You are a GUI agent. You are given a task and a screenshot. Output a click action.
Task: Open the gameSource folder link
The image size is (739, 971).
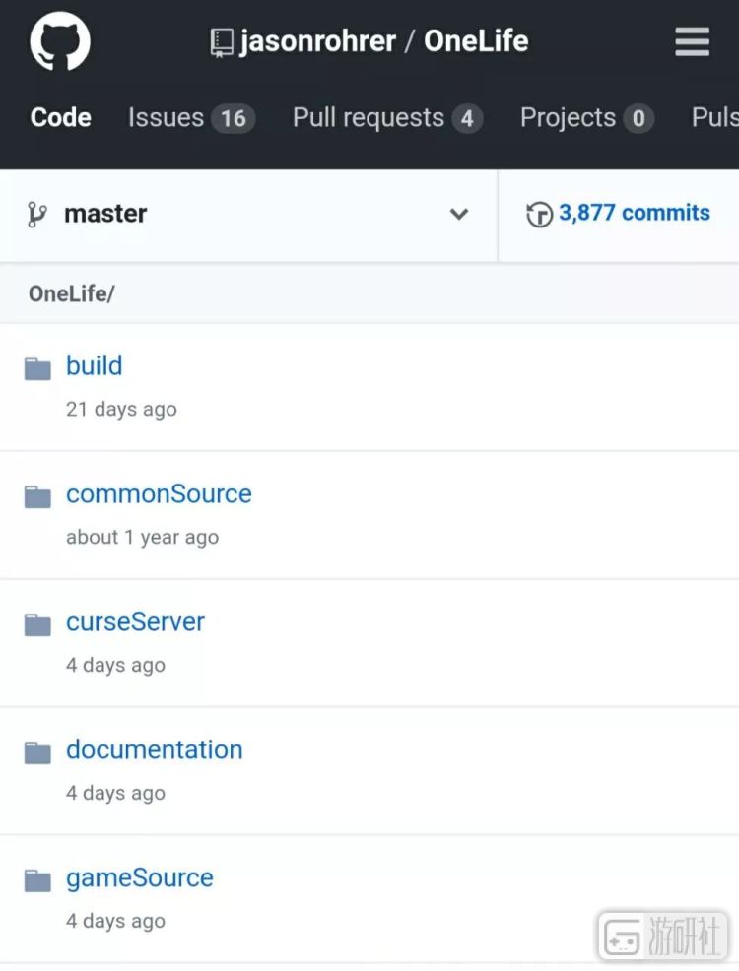[x=140, y=877]
